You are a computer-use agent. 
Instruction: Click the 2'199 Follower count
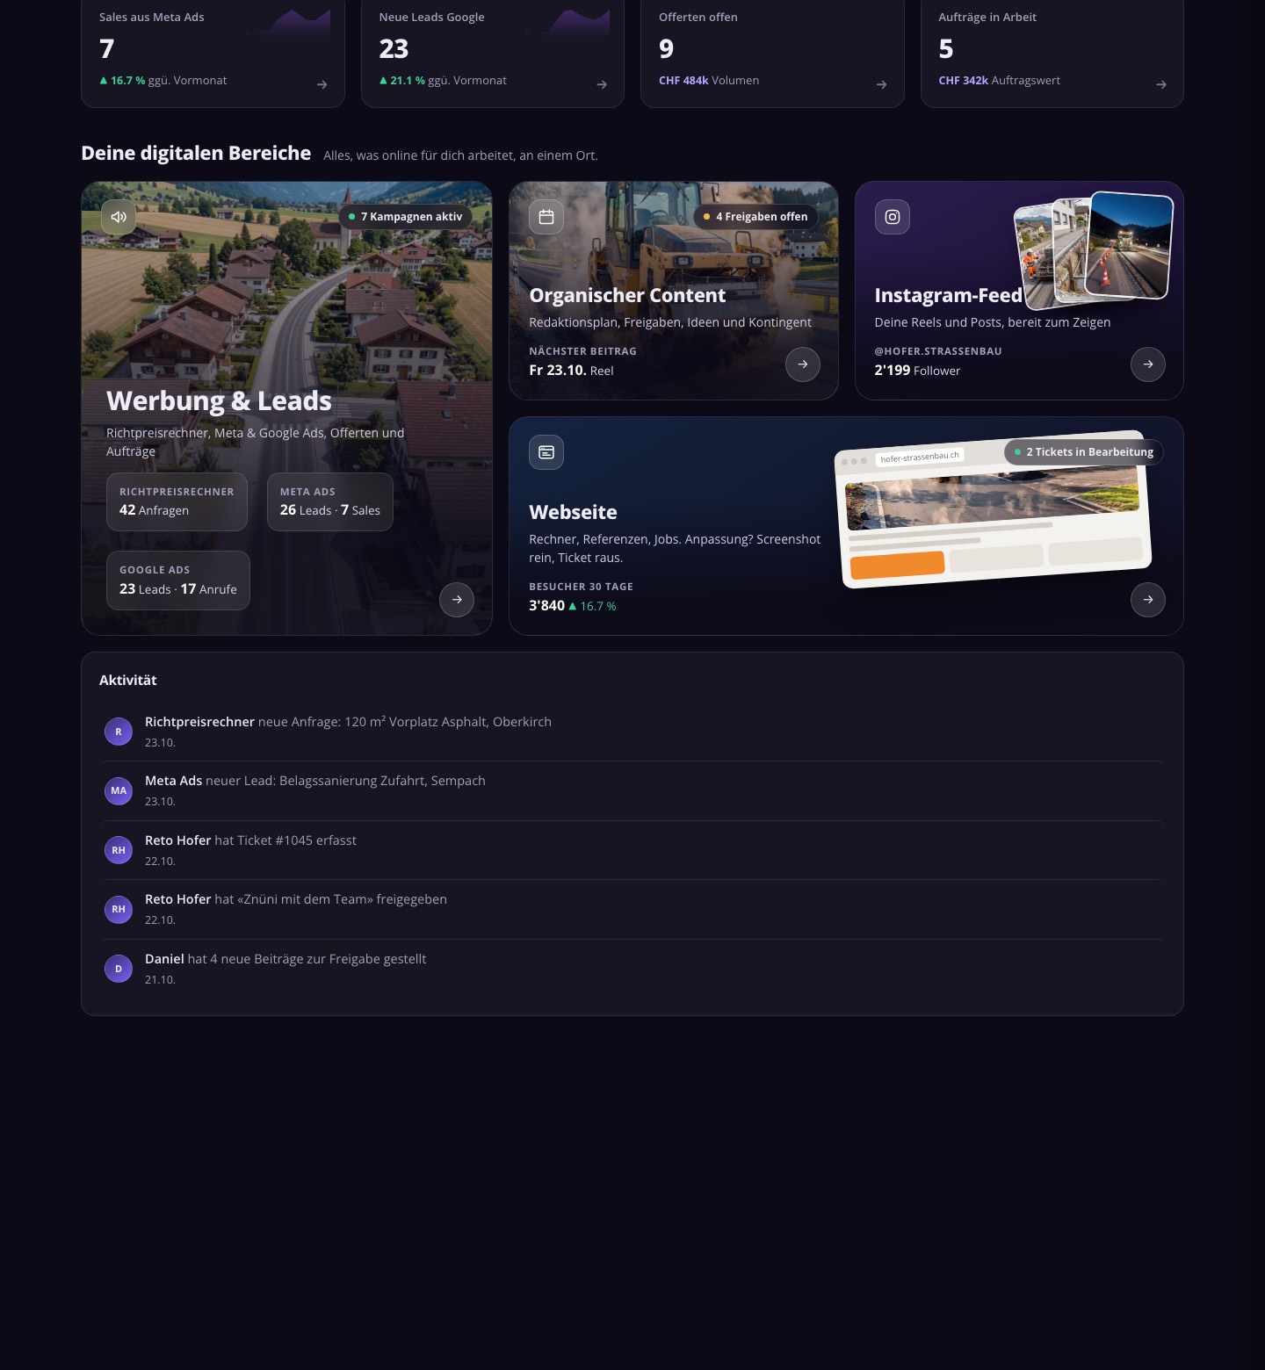point(917,371)
